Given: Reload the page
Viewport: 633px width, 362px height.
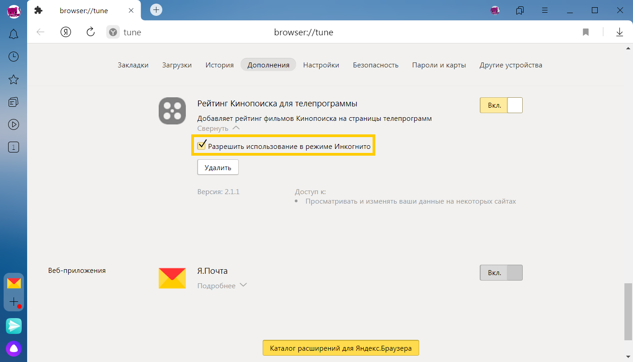Looking at the screenshot, I should pos(90,32).
